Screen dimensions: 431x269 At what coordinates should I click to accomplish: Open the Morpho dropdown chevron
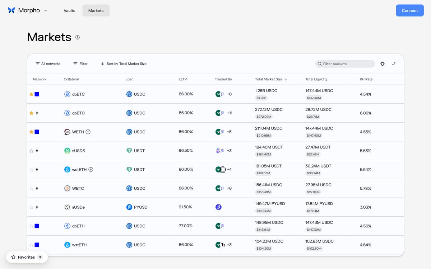tap(46, 10)
